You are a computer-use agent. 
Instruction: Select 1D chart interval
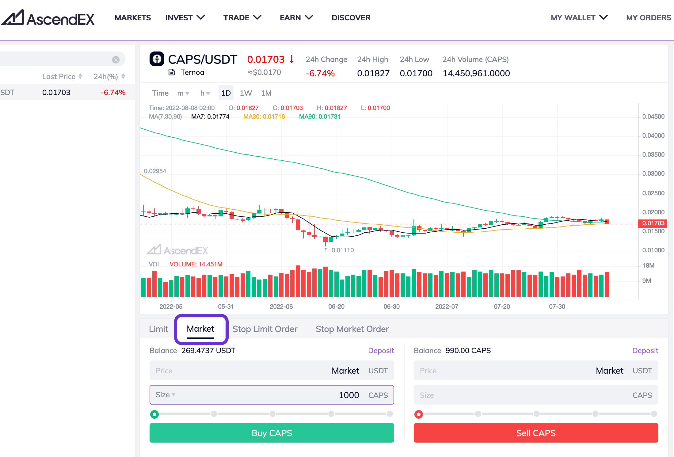click(x=226, y=93)
